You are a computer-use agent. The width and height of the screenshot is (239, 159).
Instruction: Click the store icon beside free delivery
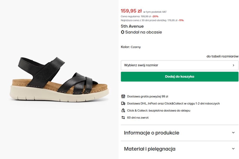(123, 96)
